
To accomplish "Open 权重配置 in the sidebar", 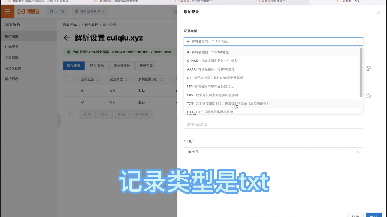I will point(28,58).
